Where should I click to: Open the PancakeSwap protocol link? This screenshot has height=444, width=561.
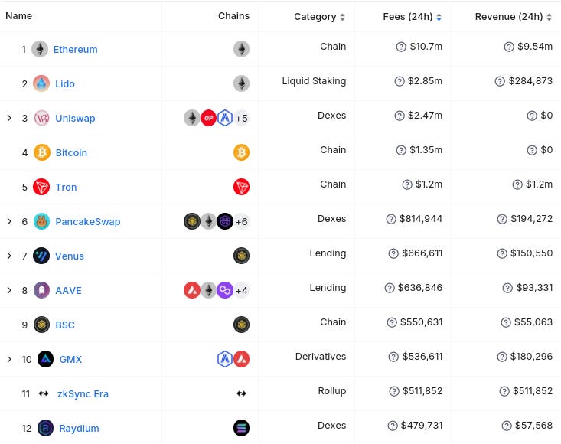click(x=88, y=221)
